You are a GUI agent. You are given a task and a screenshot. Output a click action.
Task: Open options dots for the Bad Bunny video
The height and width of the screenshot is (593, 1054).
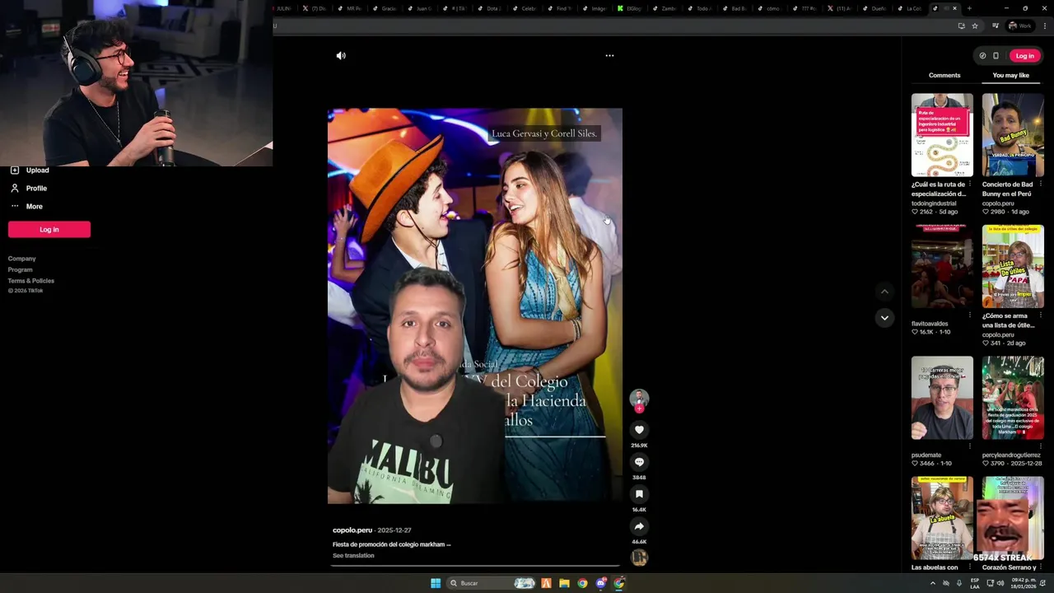[1040, 184]
